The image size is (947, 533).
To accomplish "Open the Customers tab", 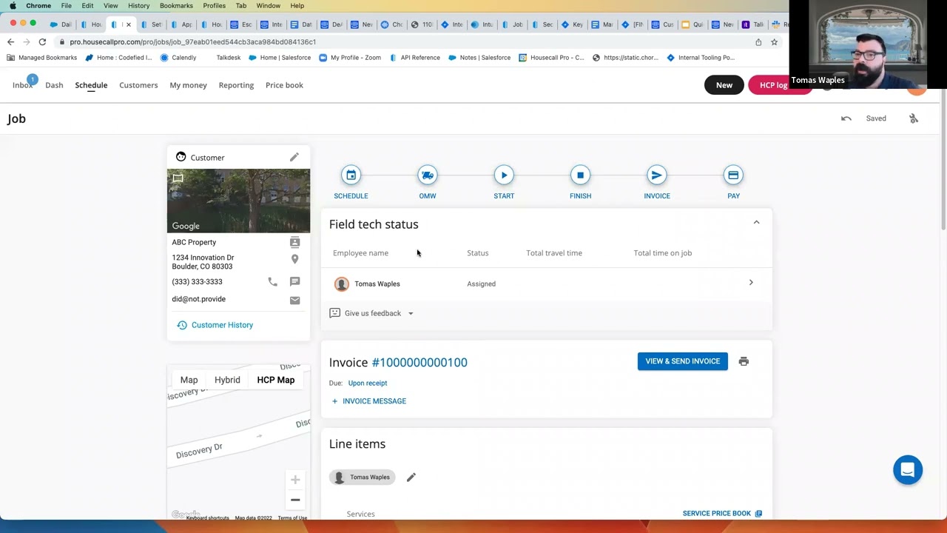I will click(138, 85).
